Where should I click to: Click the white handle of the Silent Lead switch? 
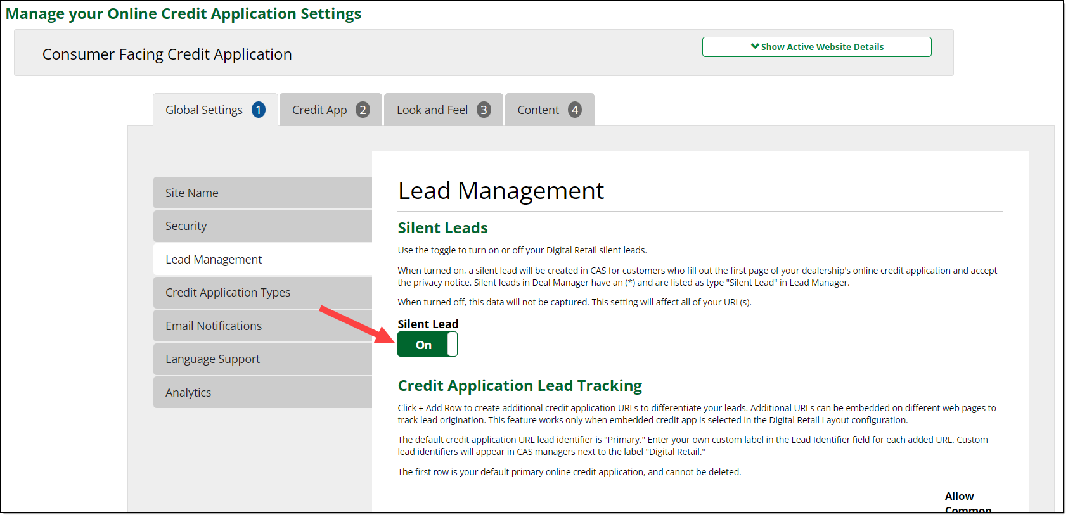point(452,345)
